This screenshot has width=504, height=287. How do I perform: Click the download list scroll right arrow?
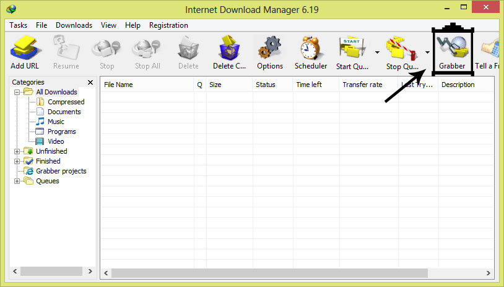point(489,273)
